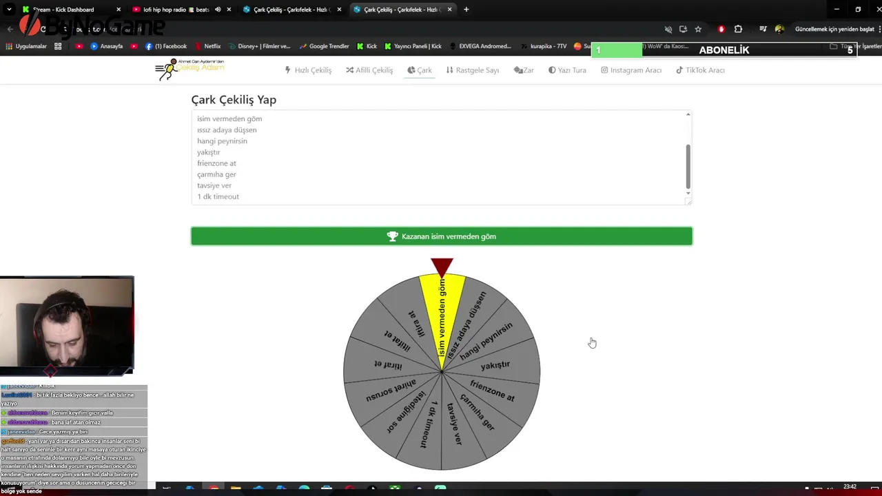This screenshot has height=496, width=882.
Task: Click 'tavsiye ver' line in the list
Action: click(x=214, y=185)
